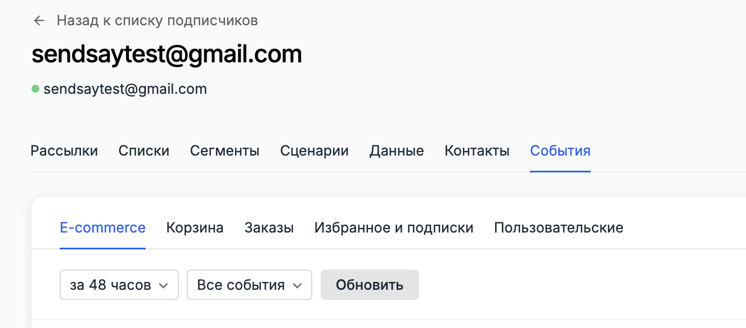View the Заказы sub-tab

click(x=269, y=227)
